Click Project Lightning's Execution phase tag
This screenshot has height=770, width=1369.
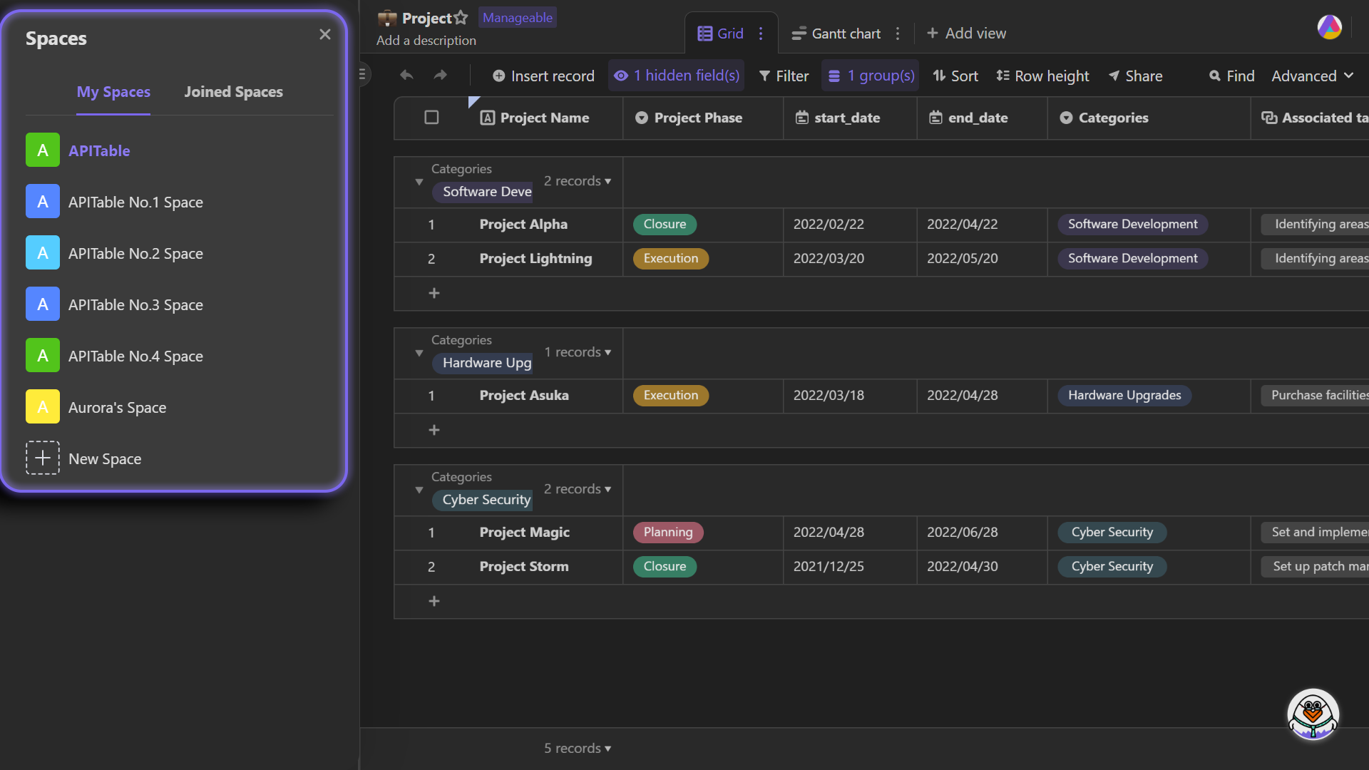coord(670,258)
